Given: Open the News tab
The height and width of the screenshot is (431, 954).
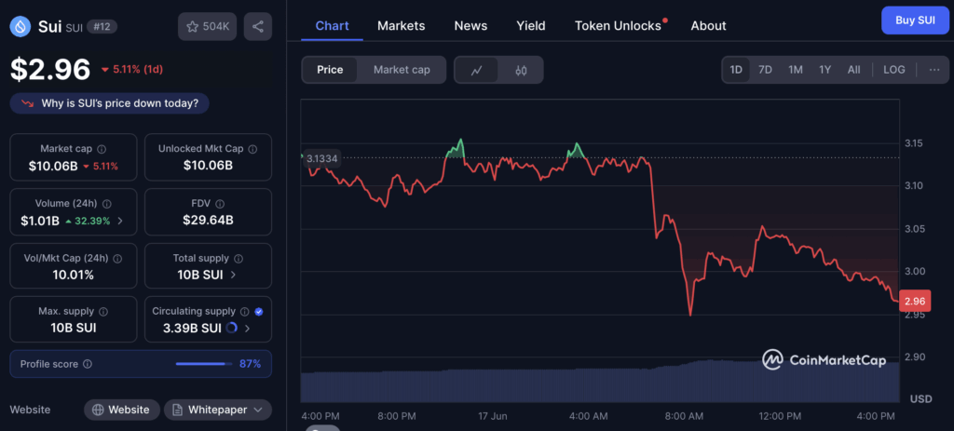Looking at the screenshot, I should [x=470, y=25].
